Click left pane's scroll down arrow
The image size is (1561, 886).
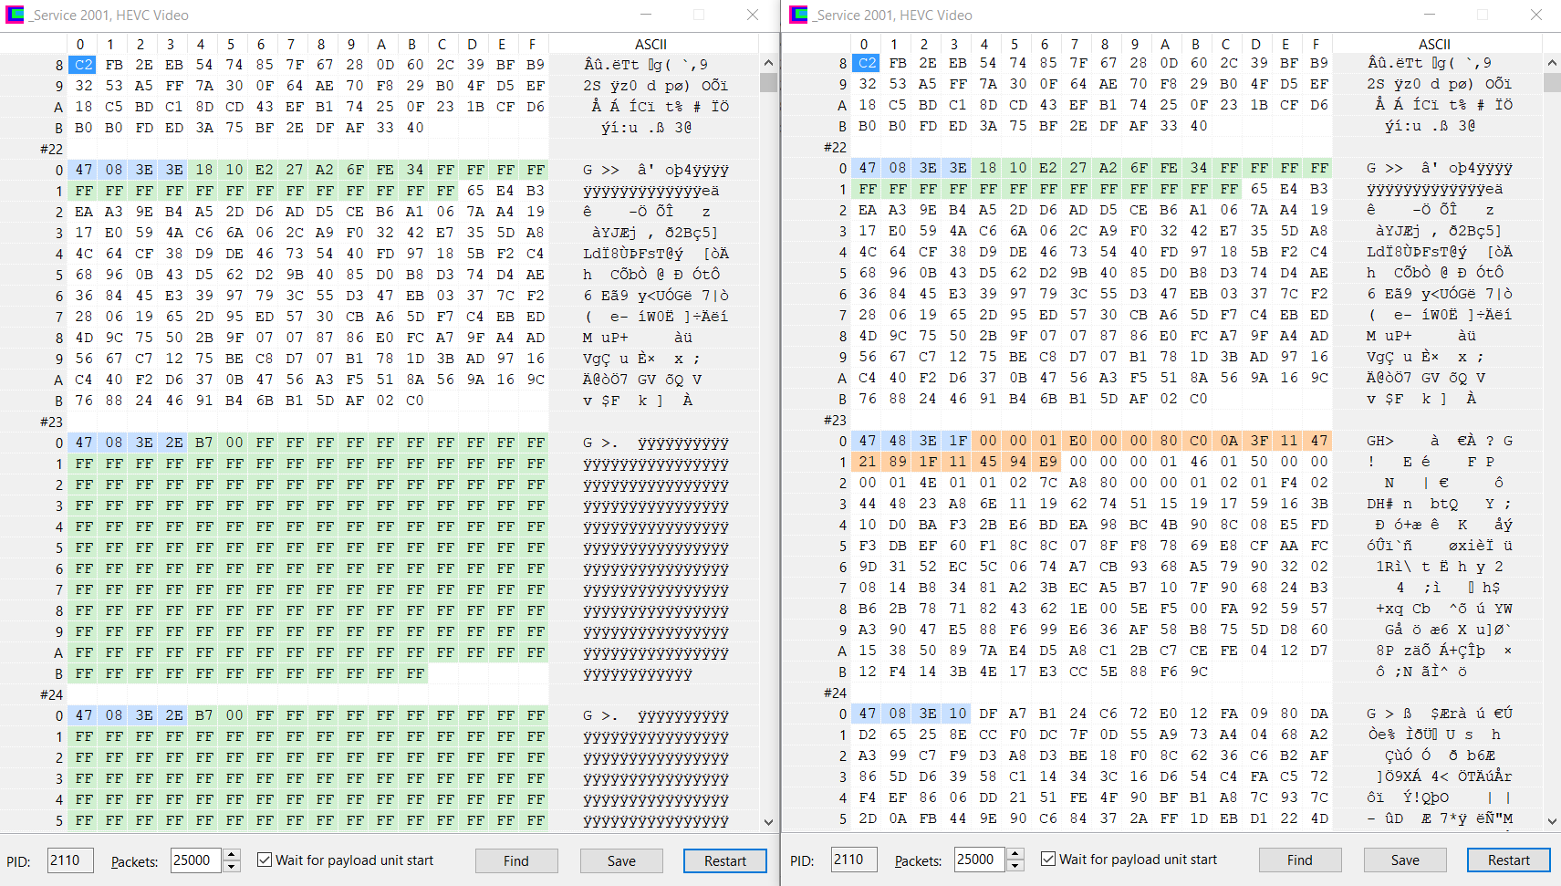(x=768, y=822)
